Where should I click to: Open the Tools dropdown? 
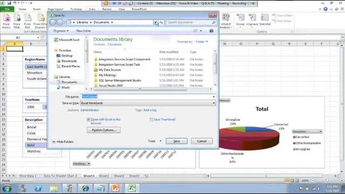[155, 141]
